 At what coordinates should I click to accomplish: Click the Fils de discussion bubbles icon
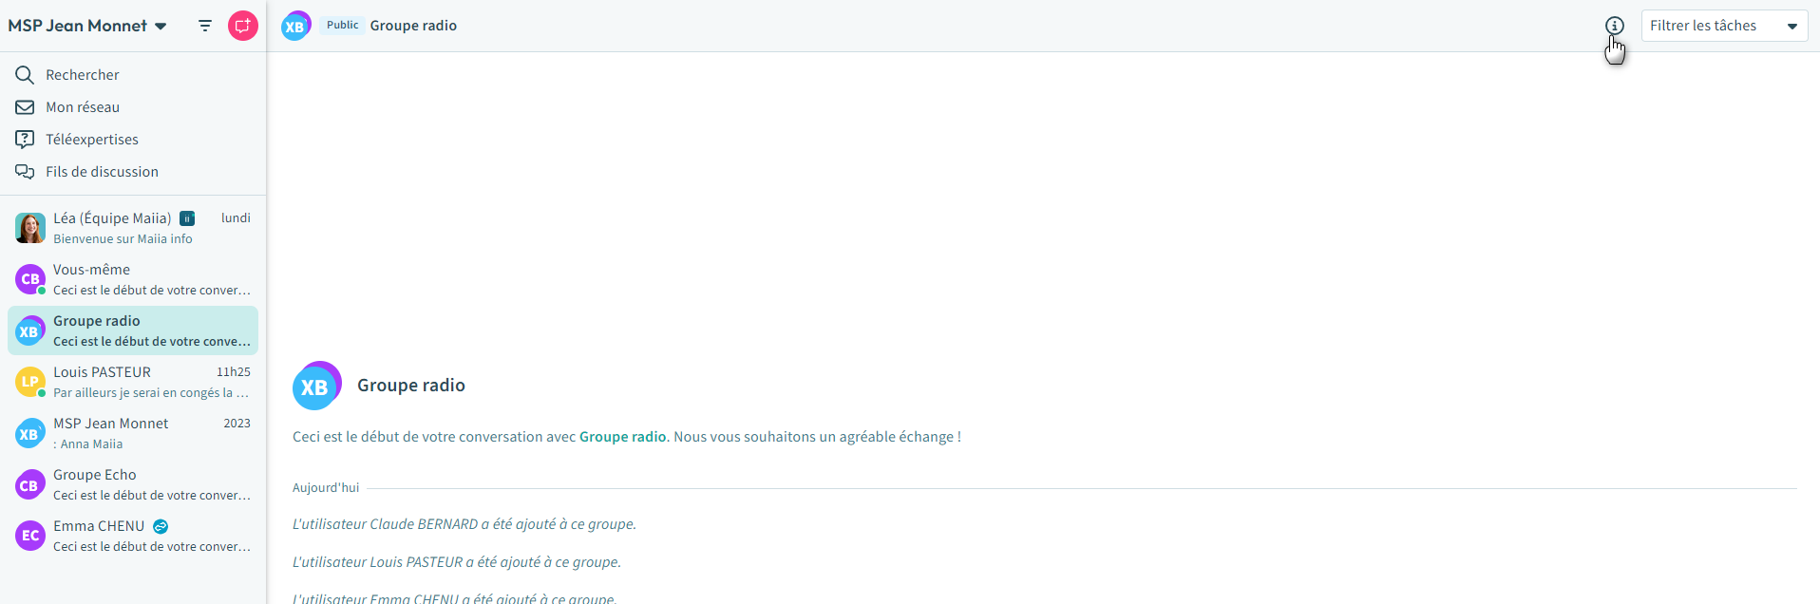[x=25, y=172]
